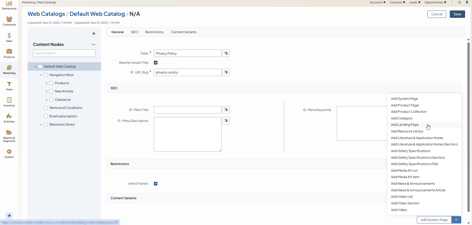Toggle the Add System Page dropdown arrow
Viewport: 472px width, 225px height.
tap(456, 220)
